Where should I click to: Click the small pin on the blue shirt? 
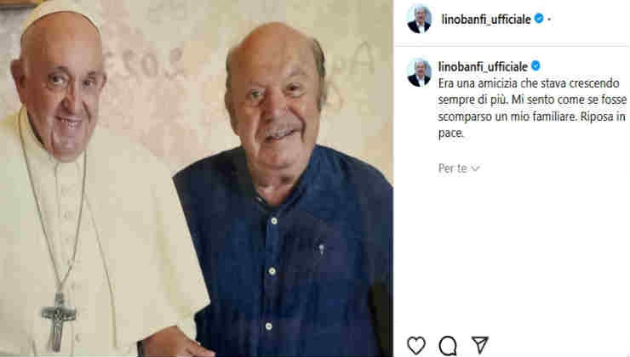click(x=322, y=249)
